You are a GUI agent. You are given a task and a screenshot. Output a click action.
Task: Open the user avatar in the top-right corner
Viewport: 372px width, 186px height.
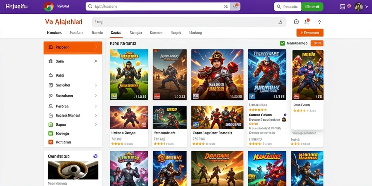pos(359,7)
